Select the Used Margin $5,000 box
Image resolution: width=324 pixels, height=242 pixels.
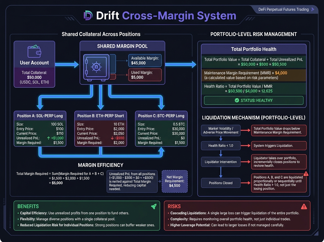click(x=145, y=75)
